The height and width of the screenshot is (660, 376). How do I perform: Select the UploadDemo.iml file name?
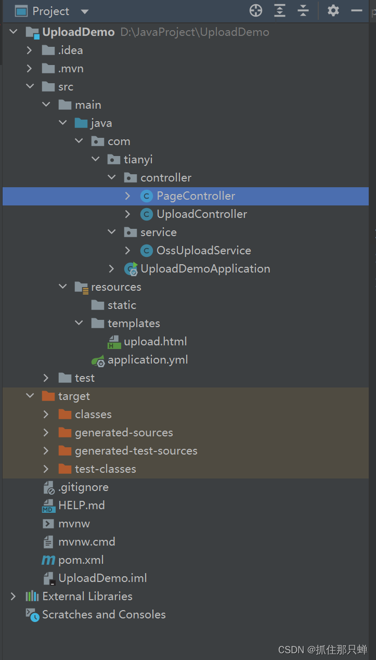point(103,578)
